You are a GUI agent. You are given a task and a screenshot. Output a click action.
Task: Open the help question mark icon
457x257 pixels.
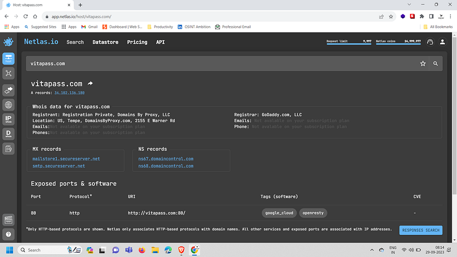pyautogui.click(x=8, y=234)
